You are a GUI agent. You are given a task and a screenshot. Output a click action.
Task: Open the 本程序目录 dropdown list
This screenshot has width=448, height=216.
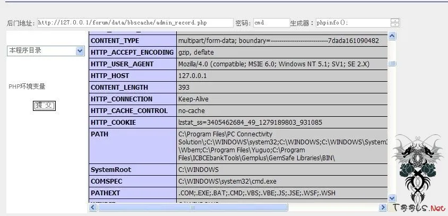46,51
